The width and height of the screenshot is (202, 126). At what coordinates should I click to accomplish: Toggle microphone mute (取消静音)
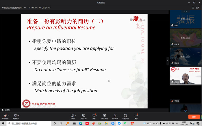pos(5,115)
